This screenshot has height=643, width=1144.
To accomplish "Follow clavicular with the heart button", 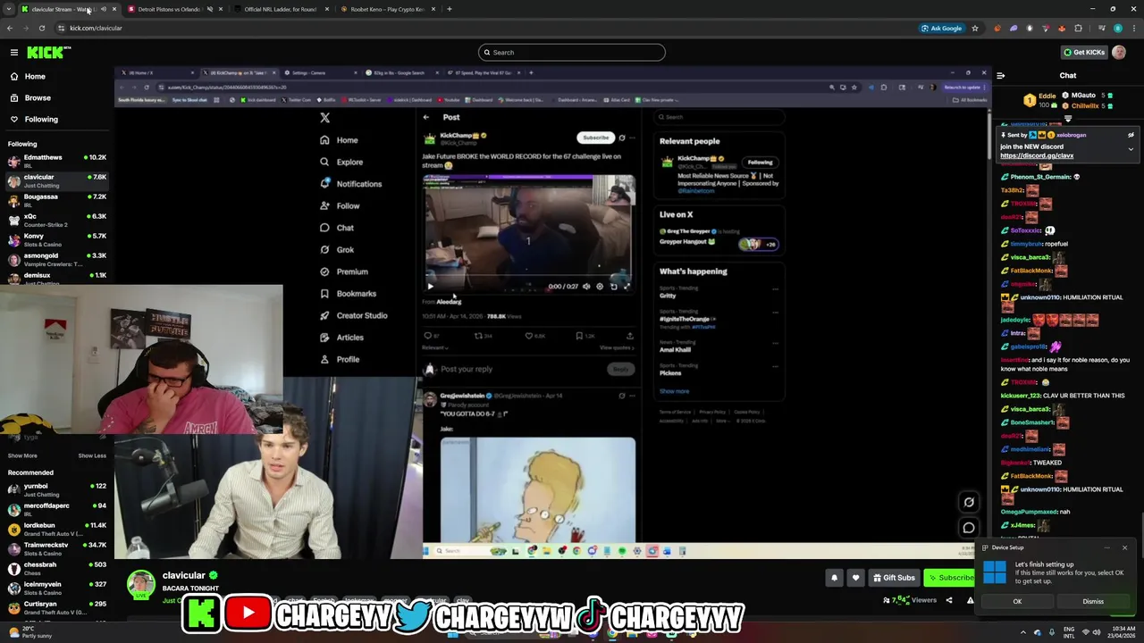I will [855, 578].
